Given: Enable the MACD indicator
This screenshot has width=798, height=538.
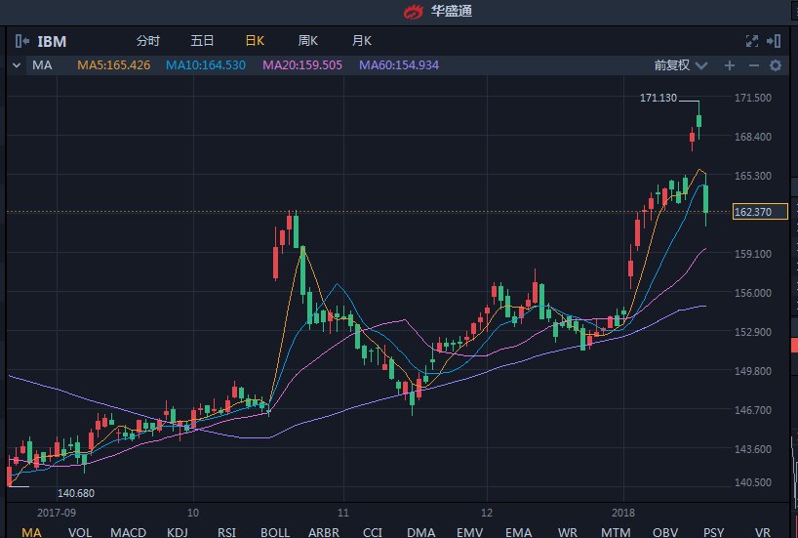Looking at the screenshot, I should click(128, 531).
